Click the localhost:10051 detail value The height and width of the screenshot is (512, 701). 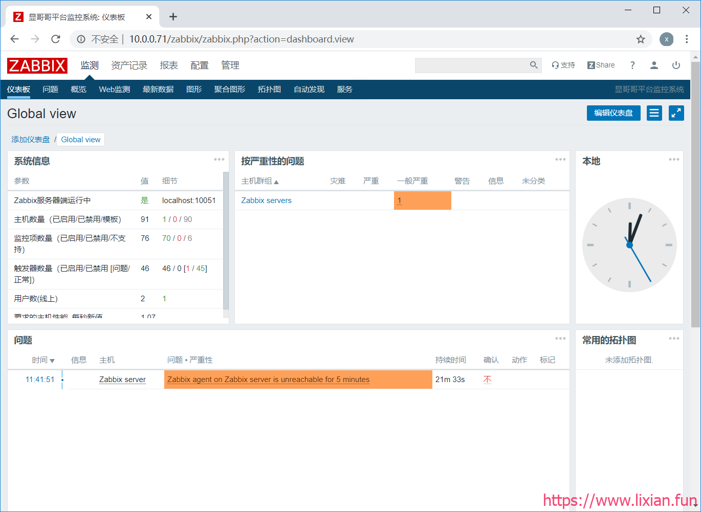tap(189, 201)
